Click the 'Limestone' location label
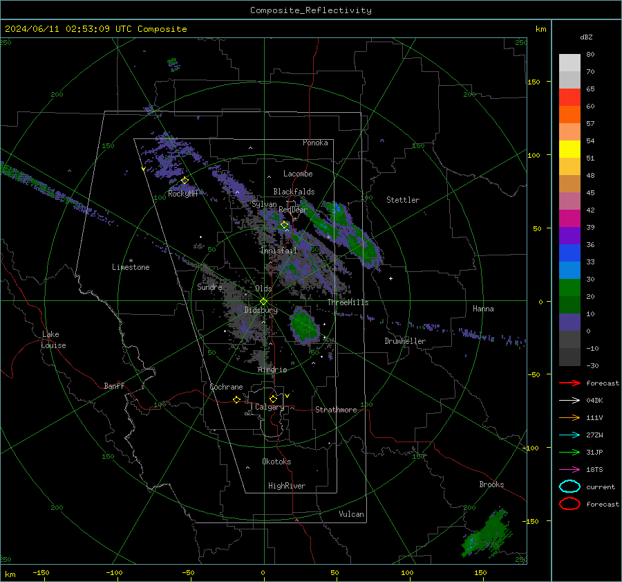The width and height of the screenshot is (622, 582). pyautogui.click(x=131, y=267)
